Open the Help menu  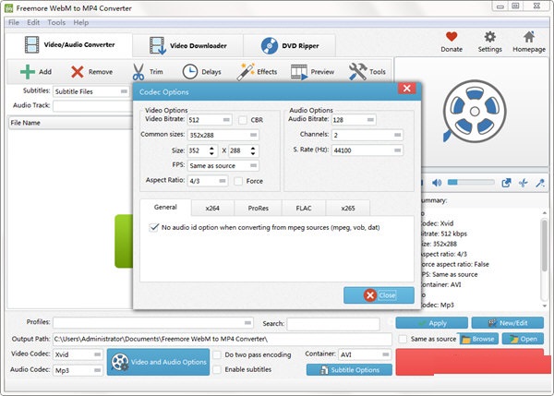coord(81,22)
